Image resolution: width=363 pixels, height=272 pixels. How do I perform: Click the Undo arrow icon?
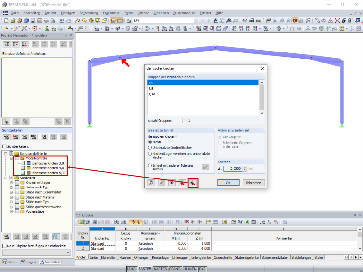[62, 21]
